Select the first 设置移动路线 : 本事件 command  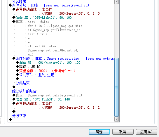coord(32,9)
